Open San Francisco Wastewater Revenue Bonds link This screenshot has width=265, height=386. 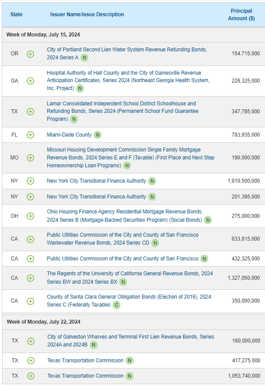pyautogui.click(x=123, y=239)
